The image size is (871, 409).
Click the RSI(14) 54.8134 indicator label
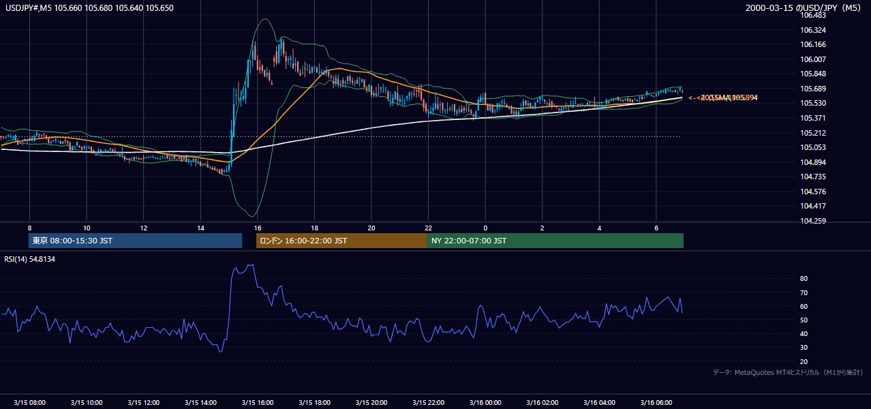point(31,259)
